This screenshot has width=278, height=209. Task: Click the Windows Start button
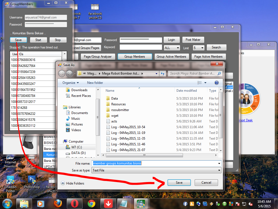click(7, 204)
